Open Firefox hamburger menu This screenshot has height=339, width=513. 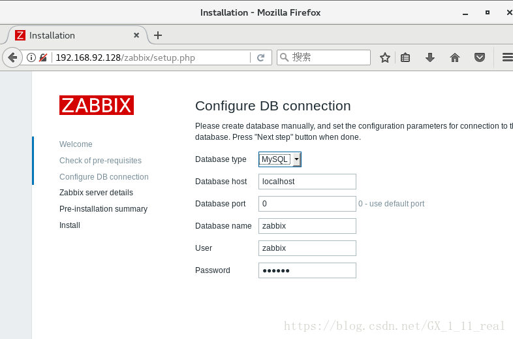point(507,57)
